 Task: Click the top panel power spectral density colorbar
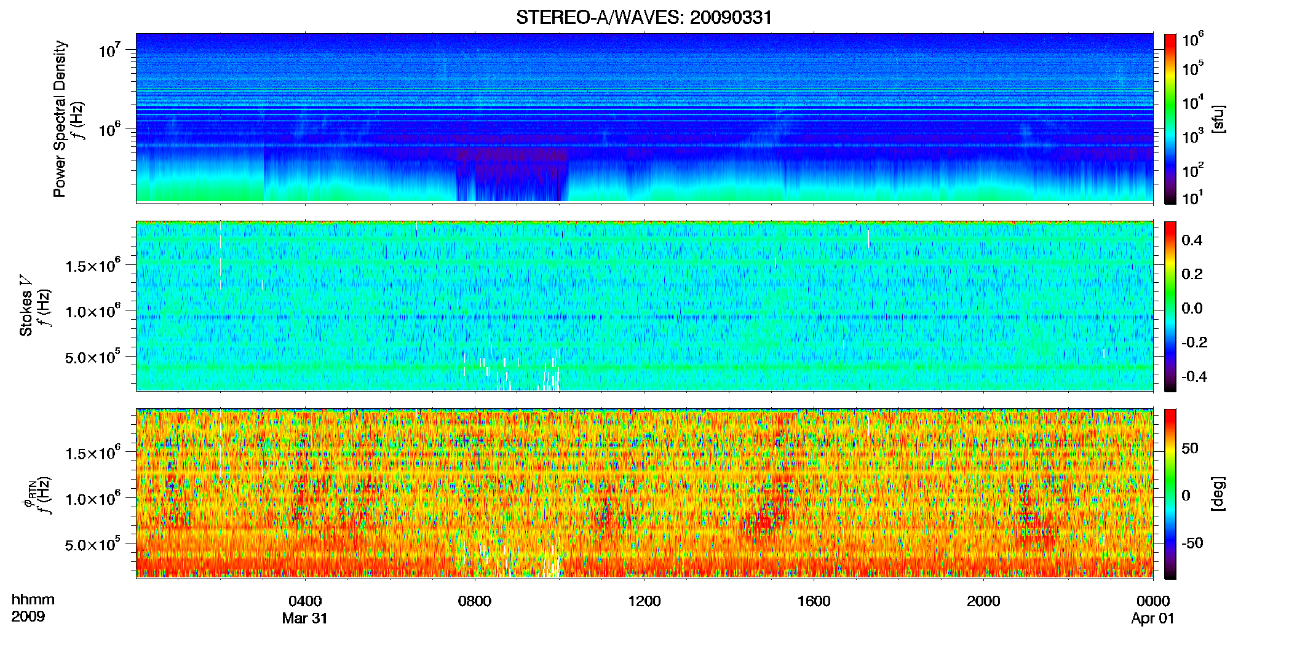coord(1170,119)
